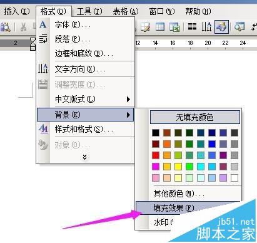
Task: Toggle the Drawing toolbar button
Action: [x=221, y=27]
